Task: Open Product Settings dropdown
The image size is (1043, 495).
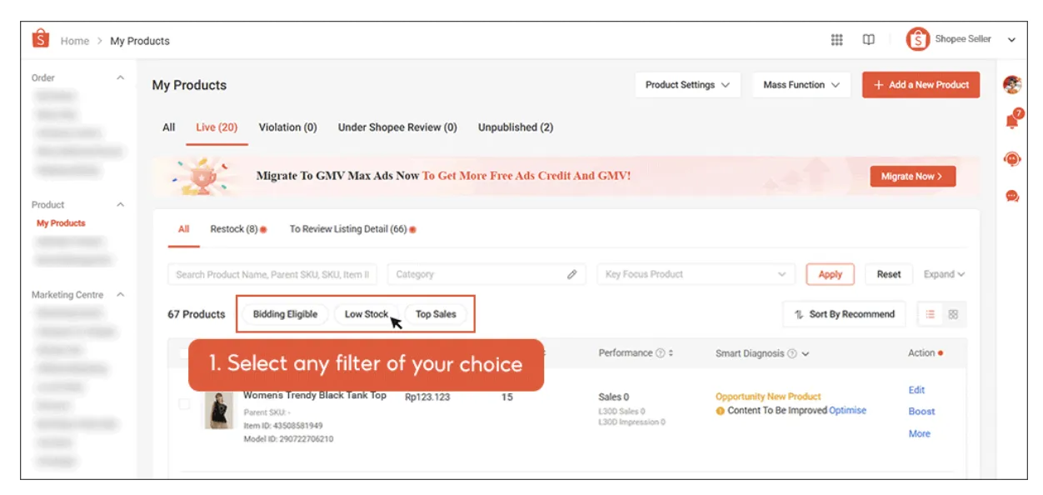Action: pyautogui.click(x=687, y=85)
